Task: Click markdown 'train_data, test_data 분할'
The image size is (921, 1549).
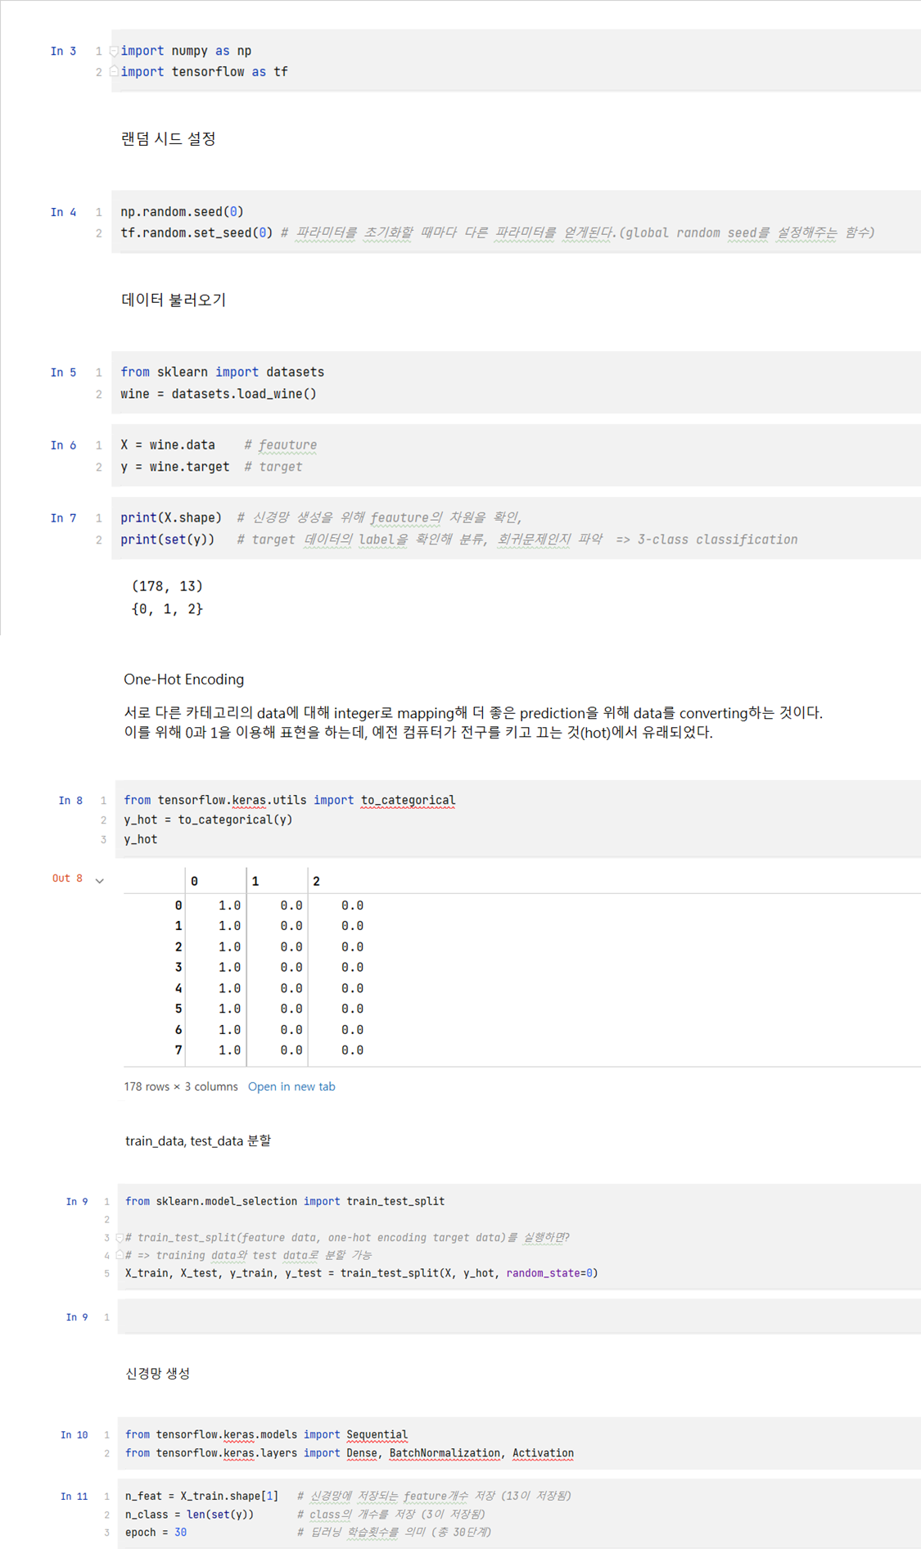Action: [x=198, y=1140]
